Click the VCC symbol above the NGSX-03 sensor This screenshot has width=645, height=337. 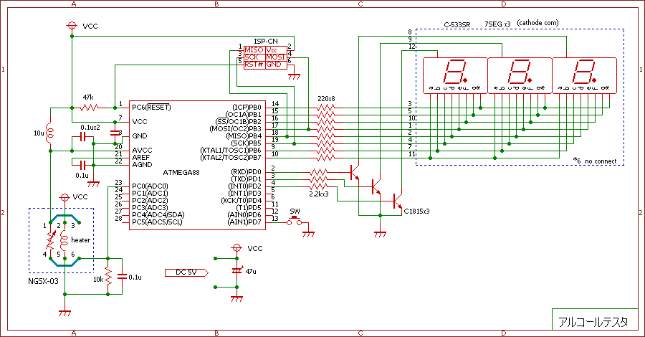[x=64, y=197]
